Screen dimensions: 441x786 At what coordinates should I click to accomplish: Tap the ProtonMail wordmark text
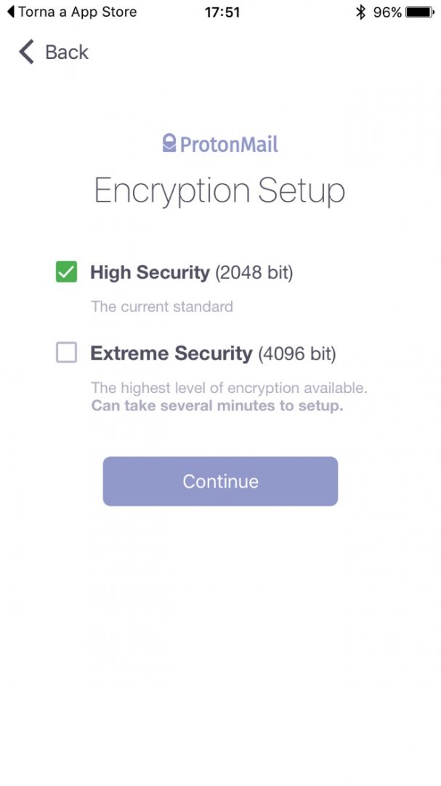[229, 144]
